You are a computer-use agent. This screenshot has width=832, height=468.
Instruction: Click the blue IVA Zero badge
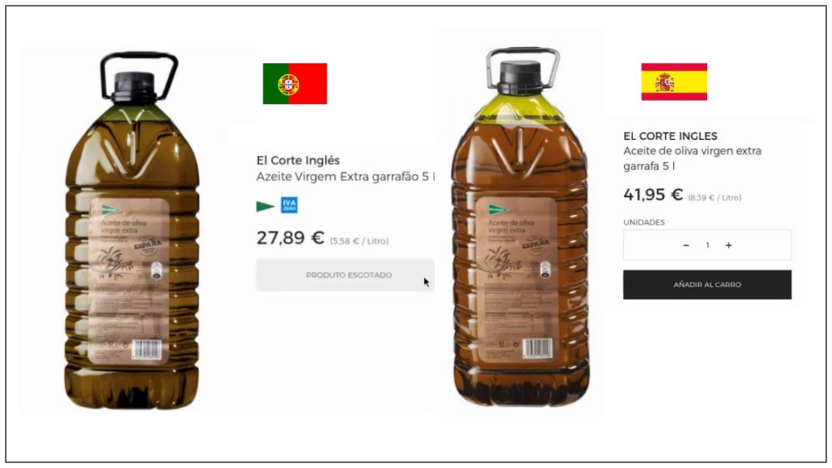pos(289,205)
